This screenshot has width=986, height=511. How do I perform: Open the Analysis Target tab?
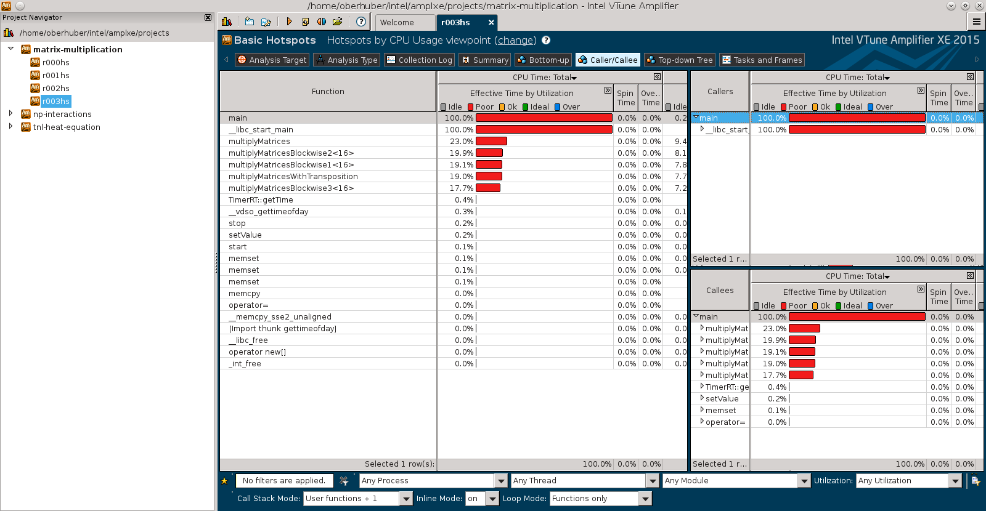272,60
